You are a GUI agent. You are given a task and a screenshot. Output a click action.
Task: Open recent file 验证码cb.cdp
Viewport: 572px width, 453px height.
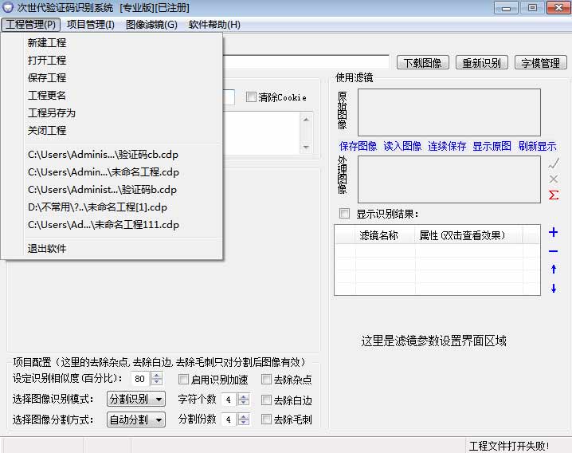tap(102, 155)
